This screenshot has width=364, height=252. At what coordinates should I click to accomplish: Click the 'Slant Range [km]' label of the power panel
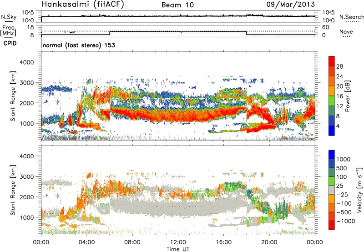coord(13,96)
